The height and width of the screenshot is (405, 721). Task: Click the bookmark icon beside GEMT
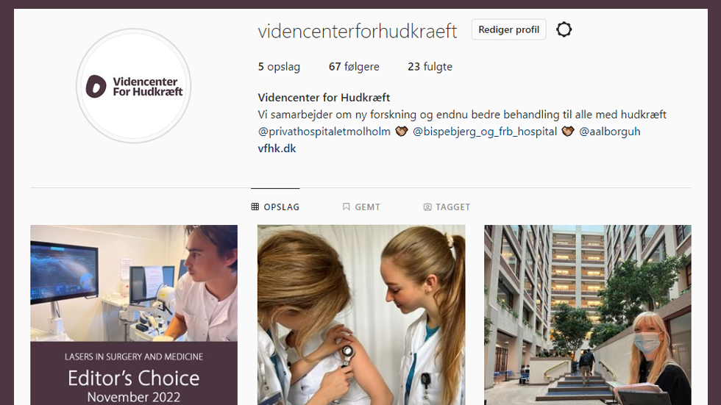347,207
